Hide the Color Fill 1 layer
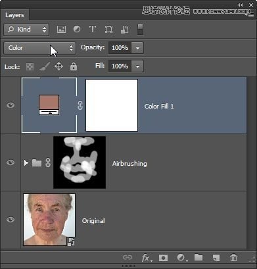The width and height of the screenshot is (257, 269). (11, 105)
